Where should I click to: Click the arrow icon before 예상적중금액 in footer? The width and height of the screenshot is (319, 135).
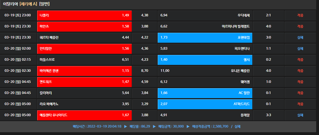click(188, 126)
